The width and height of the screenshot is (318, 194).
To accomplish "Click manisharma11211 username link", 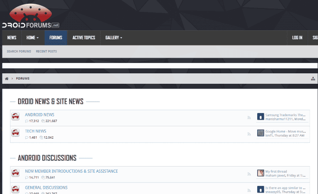I will pos(279,119).
